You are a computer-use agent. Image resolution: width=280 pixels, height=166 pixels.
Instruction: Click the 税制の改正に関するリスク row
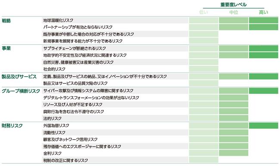(x=115, y=160)
